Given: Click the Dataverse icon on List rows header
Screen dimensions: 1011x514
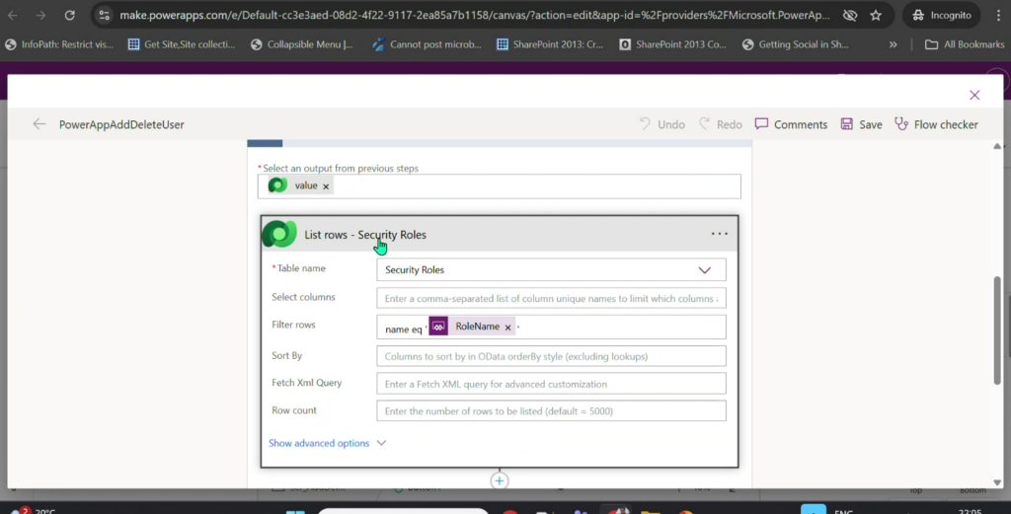Looking at the screenshot, I should click(x=279, y=234).
